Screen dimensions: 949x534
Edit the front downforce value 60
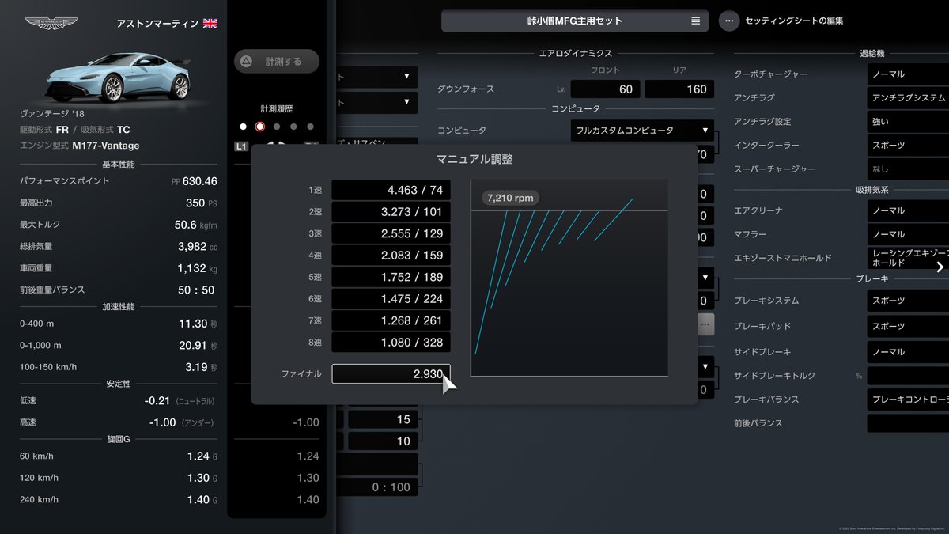point(605,89)
